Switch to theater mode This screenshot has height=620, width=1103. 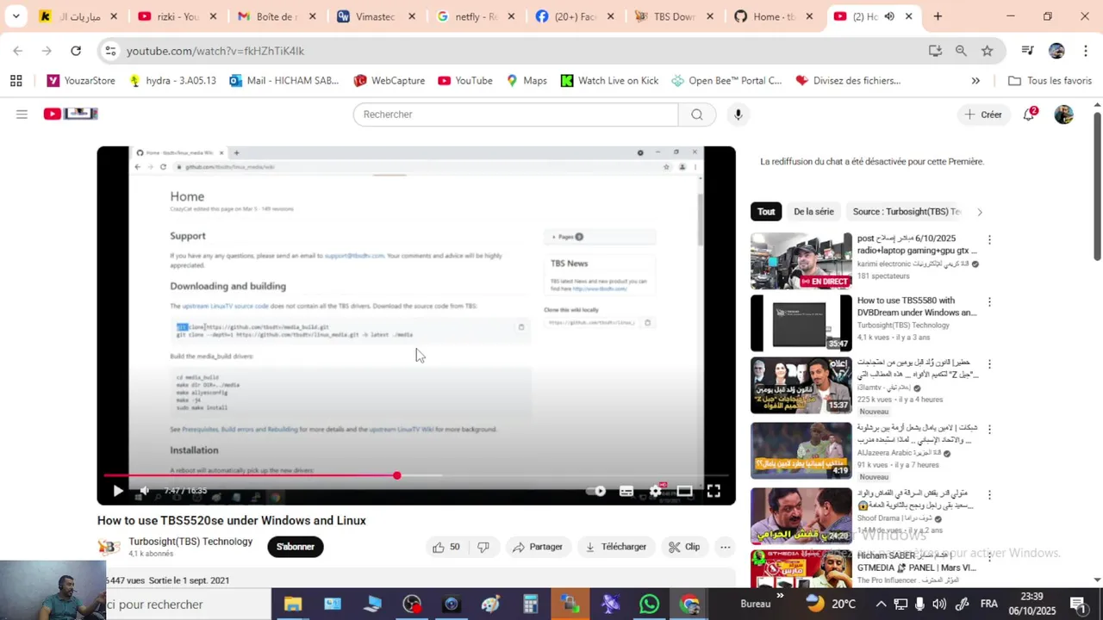click(x=684, y=491)
